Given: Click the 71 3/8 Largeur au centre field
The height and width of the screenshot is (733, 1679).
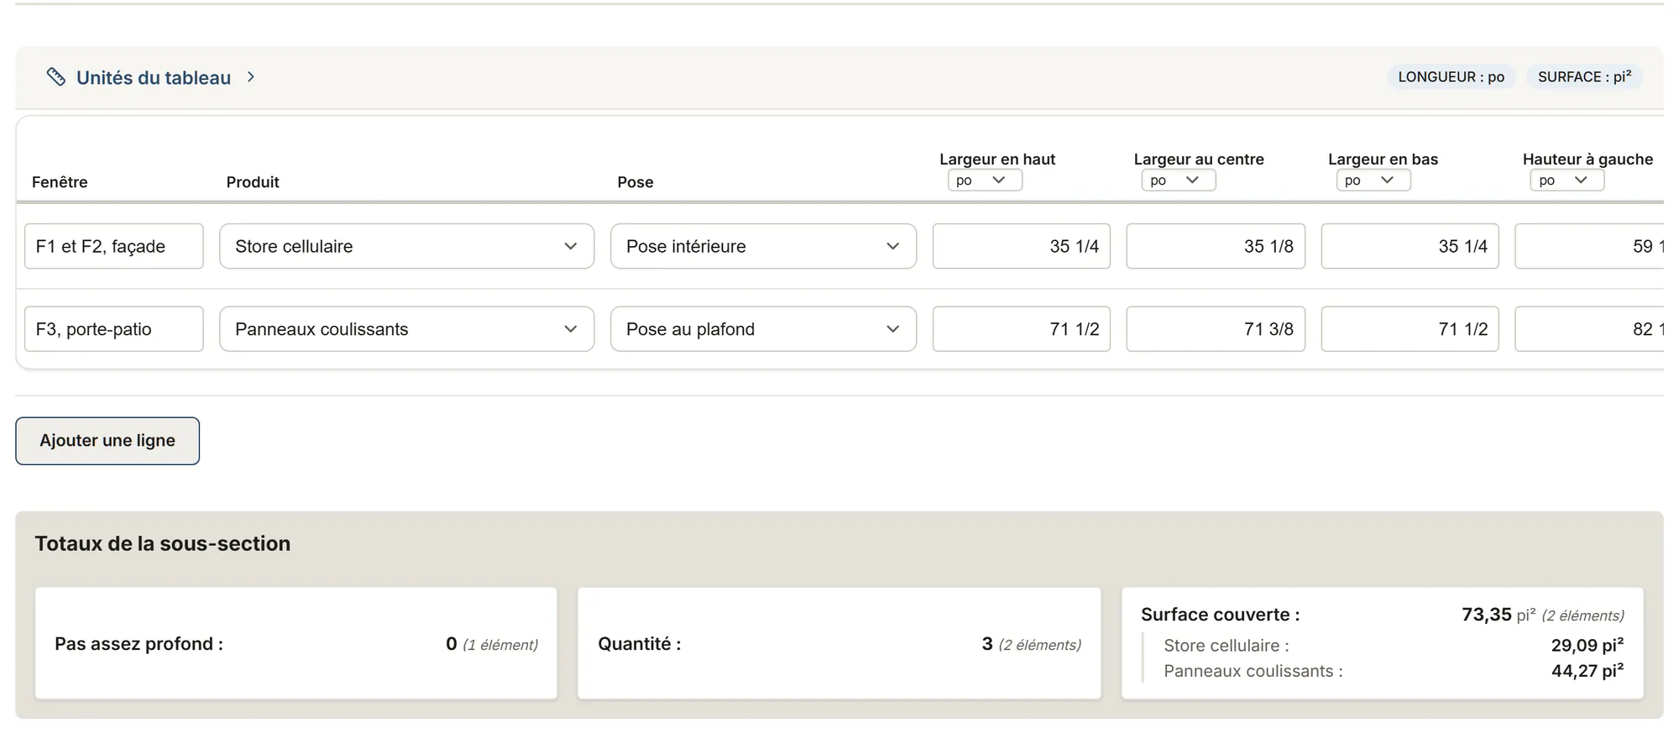Looking at the screenshot, I should click(x=1216, y=329).
